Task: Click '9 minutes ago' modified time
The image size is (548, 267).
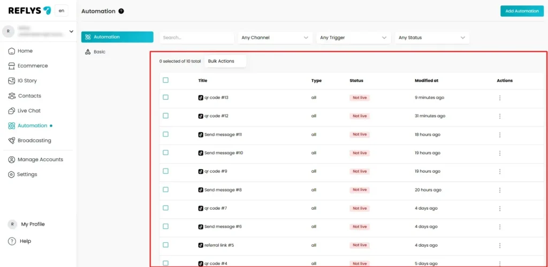Action: (x=430, y=98)
